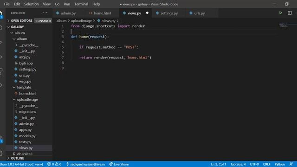Switch to the home.html tab
The height and width of the screenshot is (167, 297).
pos(103,13)
